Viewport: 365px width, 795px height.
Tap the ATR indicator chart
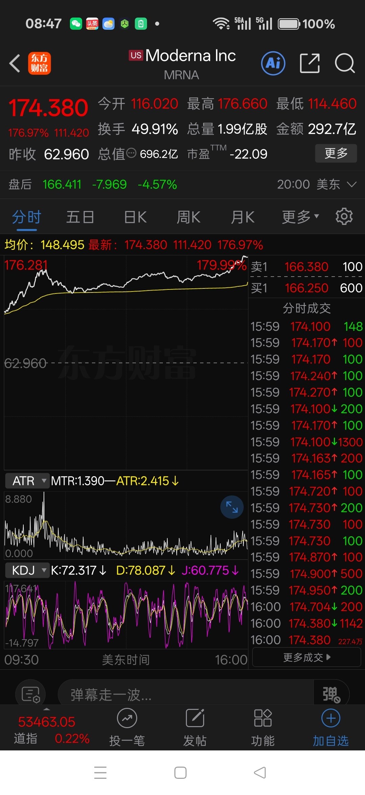pyautogui.click(x=126, y=525)
